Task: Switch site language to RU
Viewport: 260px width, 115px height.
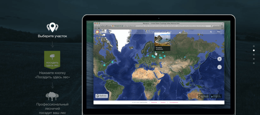Action: pos(211,32)
